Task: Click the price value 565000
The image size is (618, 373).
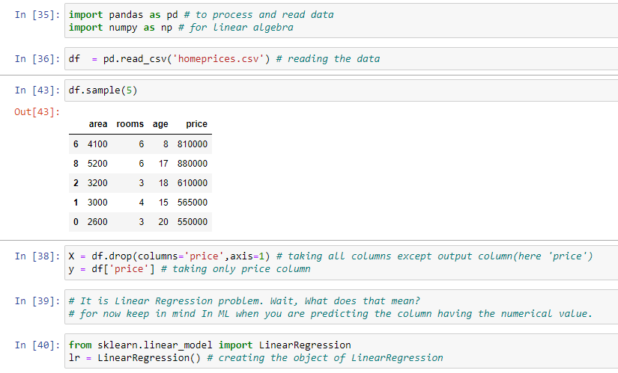Action: (x=193, y=203)
